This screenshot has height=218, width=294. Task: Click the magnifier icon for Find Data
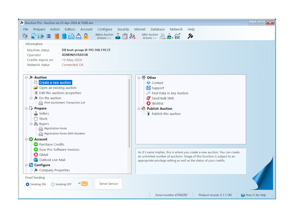[x=148, y=93]
